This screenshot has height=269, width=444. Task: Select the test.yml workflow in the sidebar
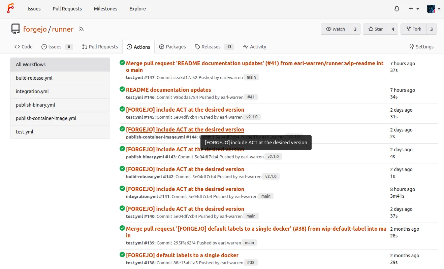(x=24, y=131)
